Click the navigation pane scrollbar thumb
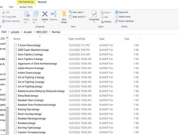Image resolution: width=179 pixels, height=135 pixels. pyautogui.click(x=7, y=121)
